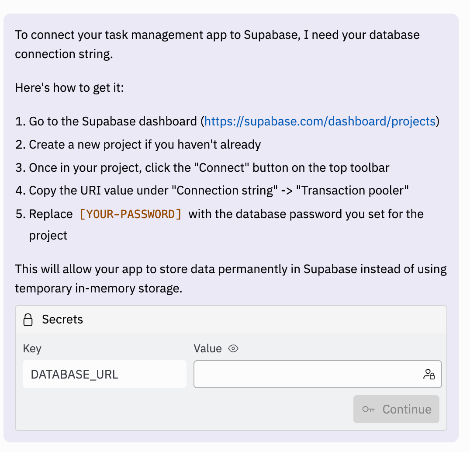The width and height of the screenshot is (470, 452).
Task: Click the lock icon beside Secrets
Action: (x=28, y=320)
